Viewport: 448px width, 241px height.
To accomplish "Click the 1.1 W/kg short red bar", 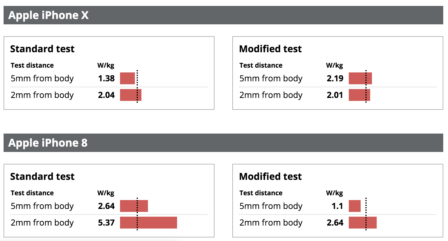I will click(355, 206).
